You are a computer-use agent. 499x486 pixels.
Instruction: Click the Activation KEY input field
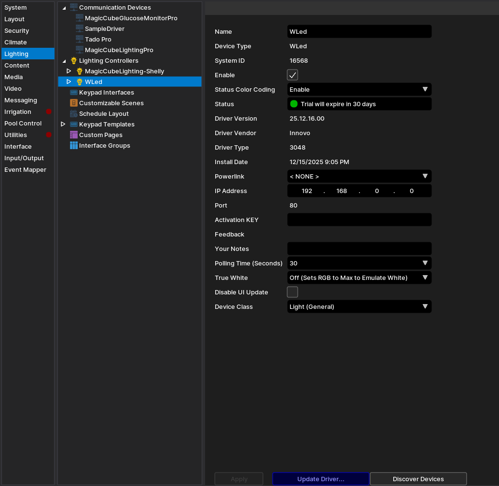coord(359,220)
